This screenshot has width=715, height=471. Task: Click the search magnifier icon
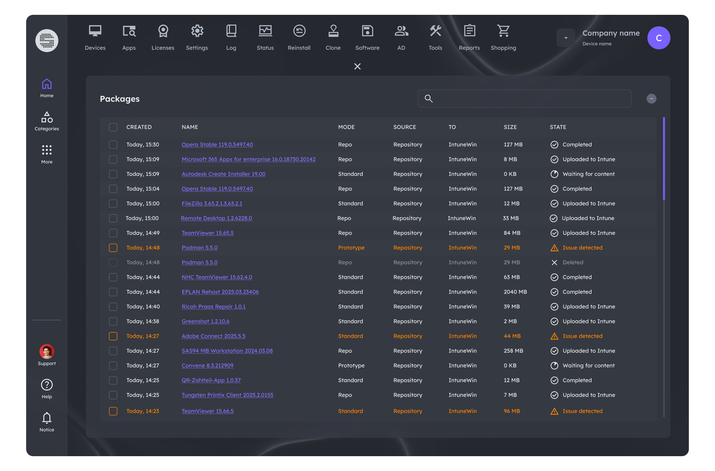click(x=429, y=98)
